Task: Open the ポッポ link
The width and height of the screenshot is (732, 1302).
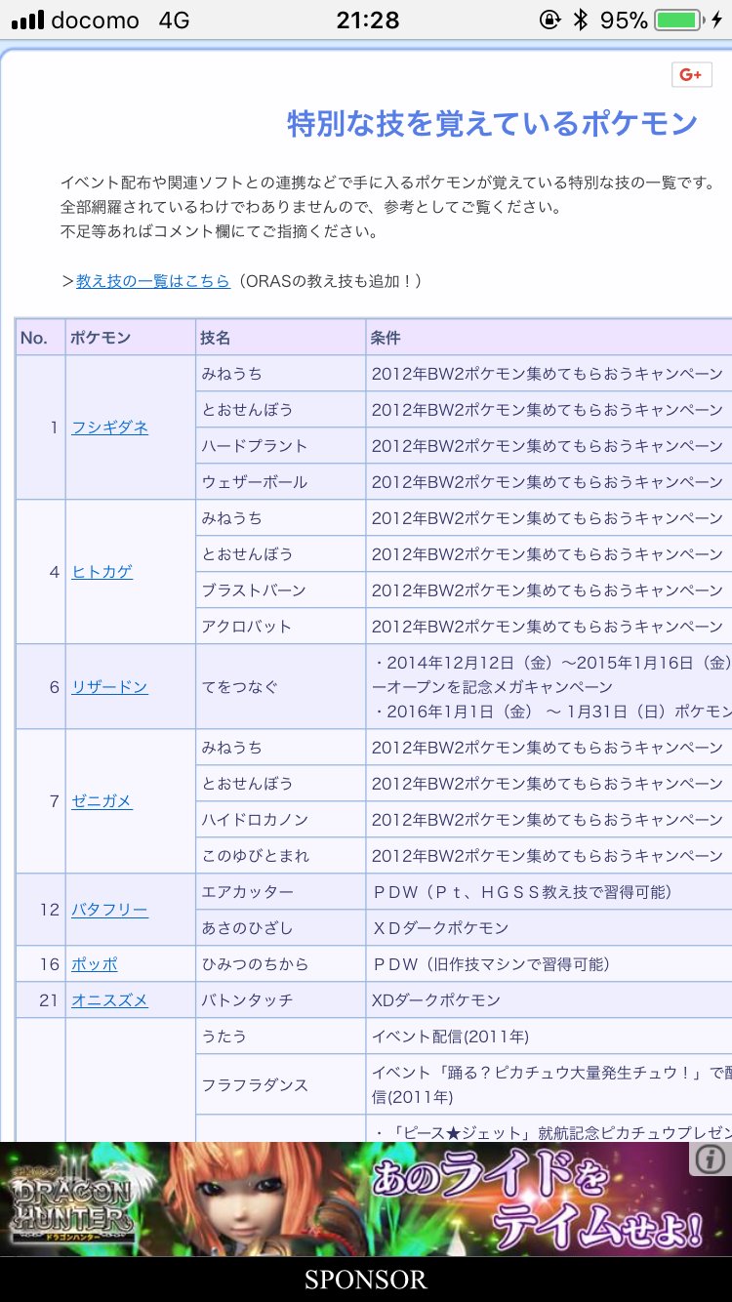Action: click(95, 964)
